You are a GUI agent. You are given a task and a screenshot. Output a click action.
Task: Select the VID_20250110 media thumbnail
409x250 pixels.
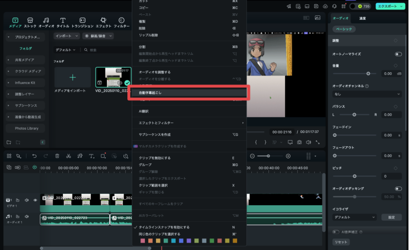click(113, 77)
